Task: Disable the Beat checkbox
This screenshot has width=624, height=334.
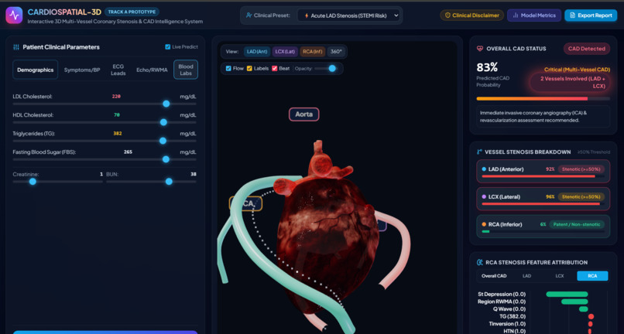Action: tap(275, 68)
